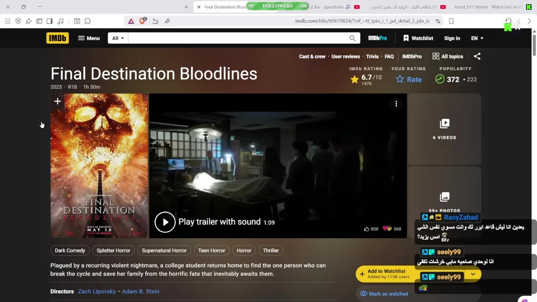Open Watchlist in the top navigation
This screenshot has width=537, height=302.
pyautogui.click(x=418, y=38)
